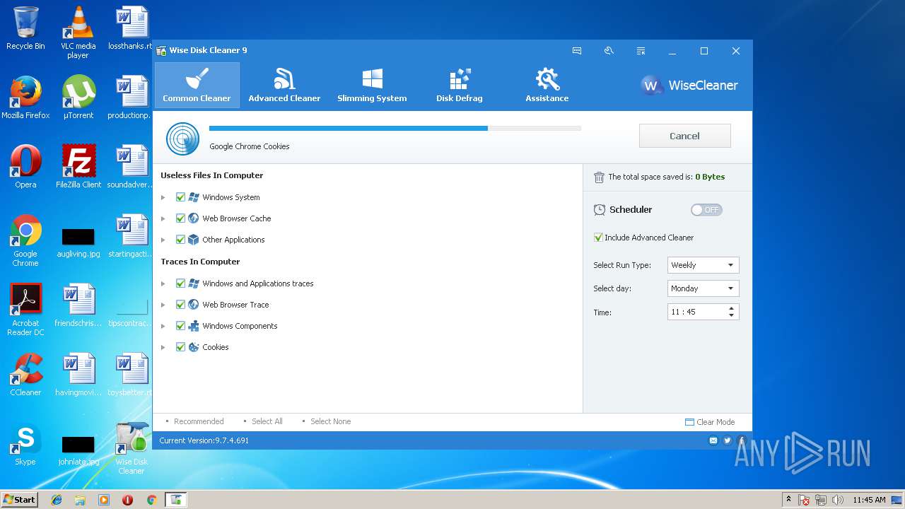Increase the scheduler time with up arrow
Image resolution: width=905 pixels, height=509 pixels.
pos(731,308)
